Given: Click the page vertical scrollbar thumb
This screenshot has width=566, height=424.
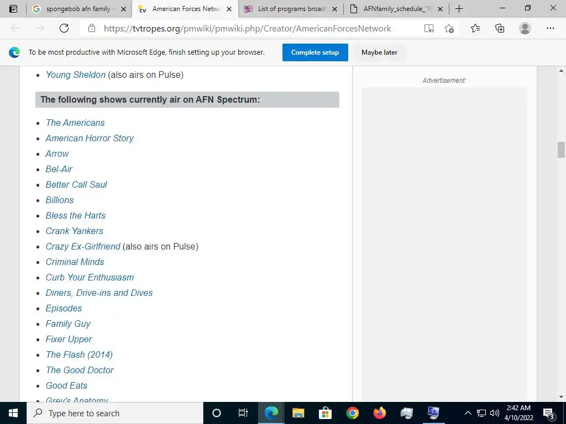Looking at the screenshot, I should [561, 150].
